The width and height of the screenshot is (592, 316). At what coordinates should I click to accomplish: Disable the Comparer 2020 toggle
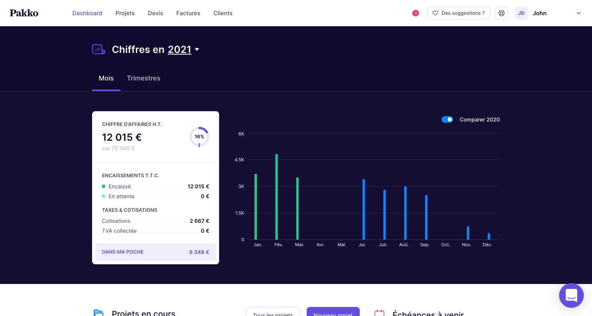(x=447, y=119)
